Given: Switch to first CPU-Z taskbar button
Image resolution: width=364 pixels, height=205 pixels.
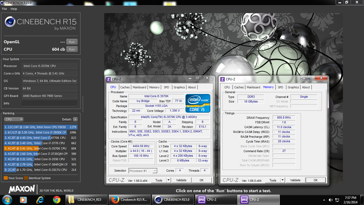Looking at the screenshot, I should [216, 200].
